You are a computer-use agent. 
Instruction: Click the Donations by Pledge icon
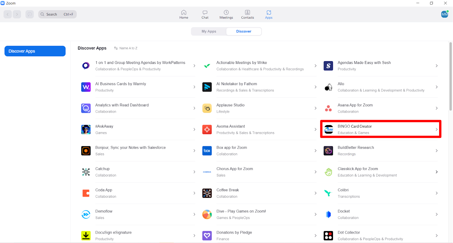207,236
